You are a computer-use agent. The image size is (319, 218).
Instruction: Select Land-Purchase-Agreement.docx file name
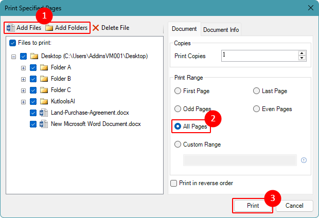[x=90, y=113]
